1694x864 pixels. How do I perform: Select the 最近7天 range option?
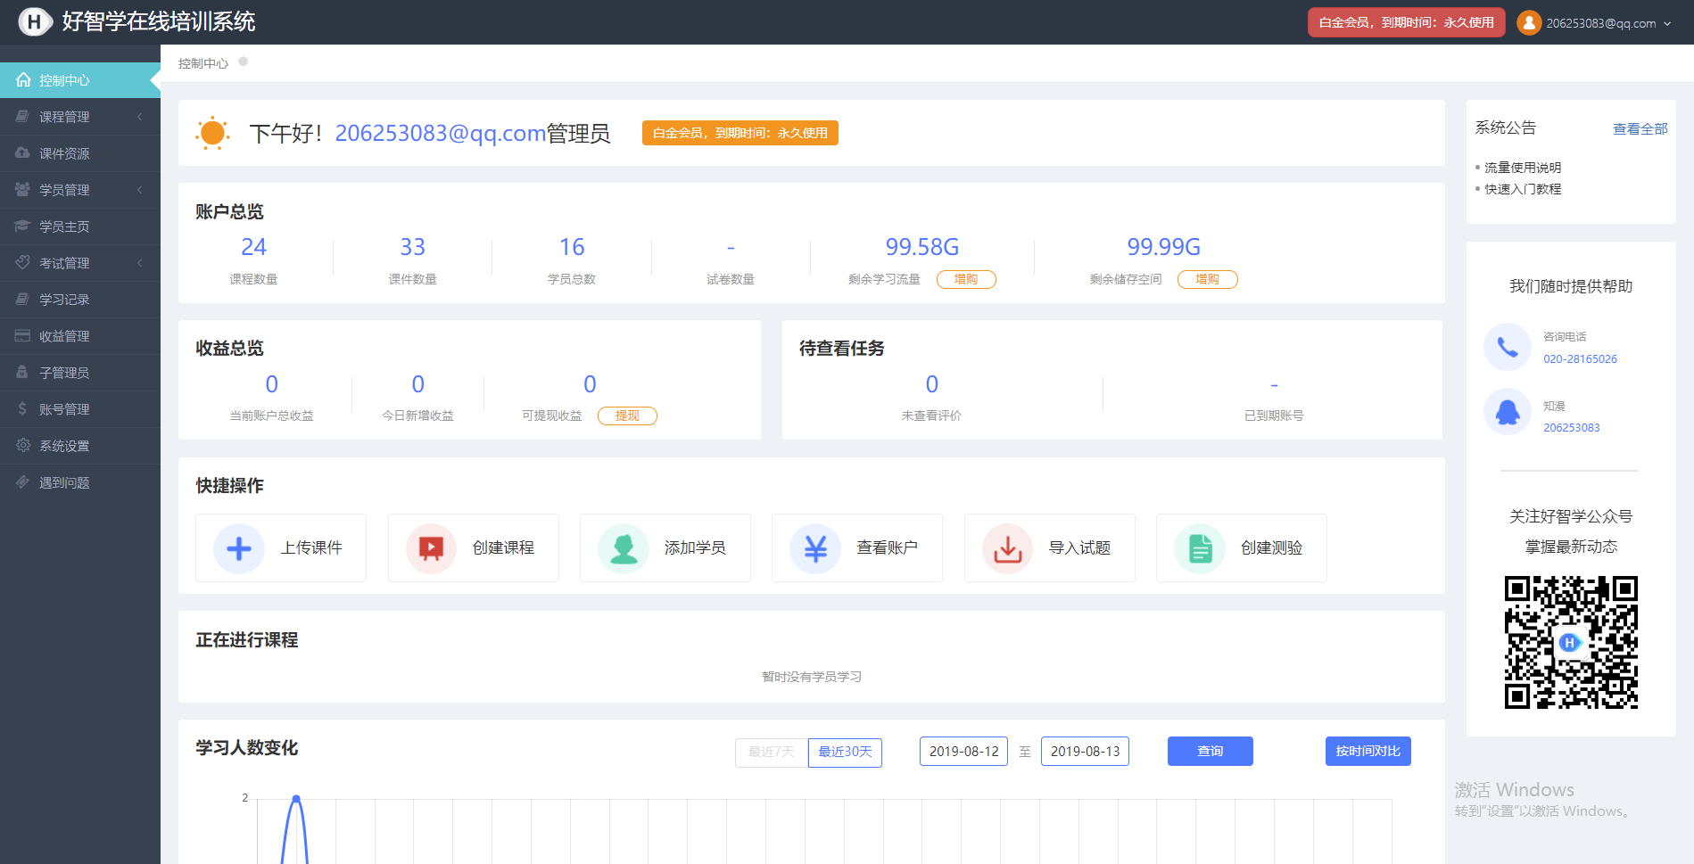(x=772, y=753)
